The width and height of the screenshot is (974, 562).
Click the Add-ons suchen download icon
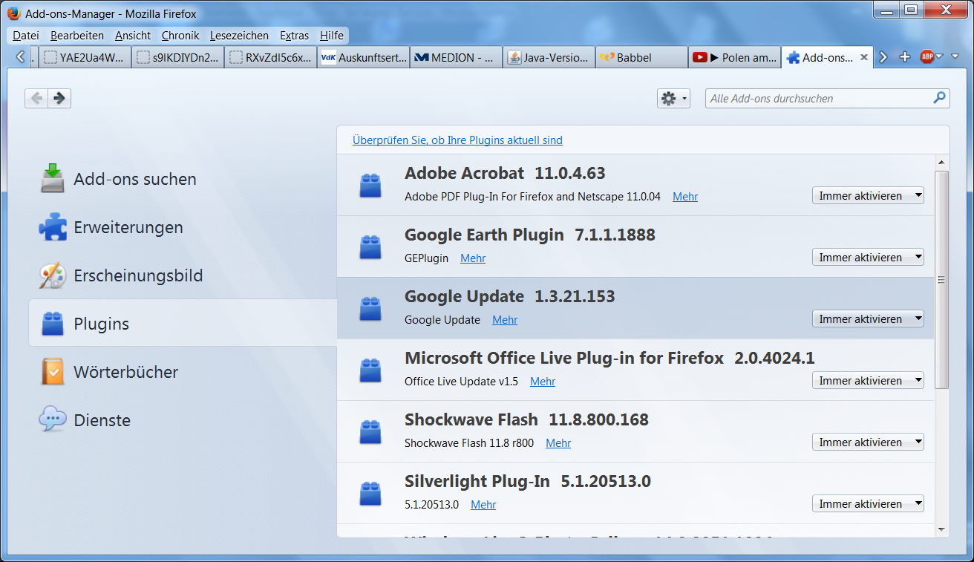tap(53, 179)
